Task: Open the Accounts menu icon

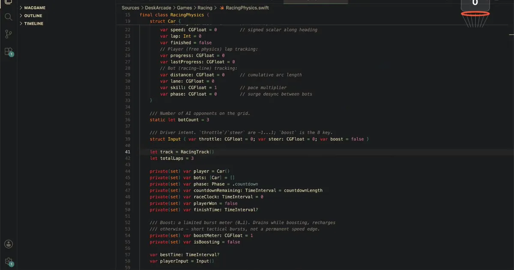Action: 8,244
